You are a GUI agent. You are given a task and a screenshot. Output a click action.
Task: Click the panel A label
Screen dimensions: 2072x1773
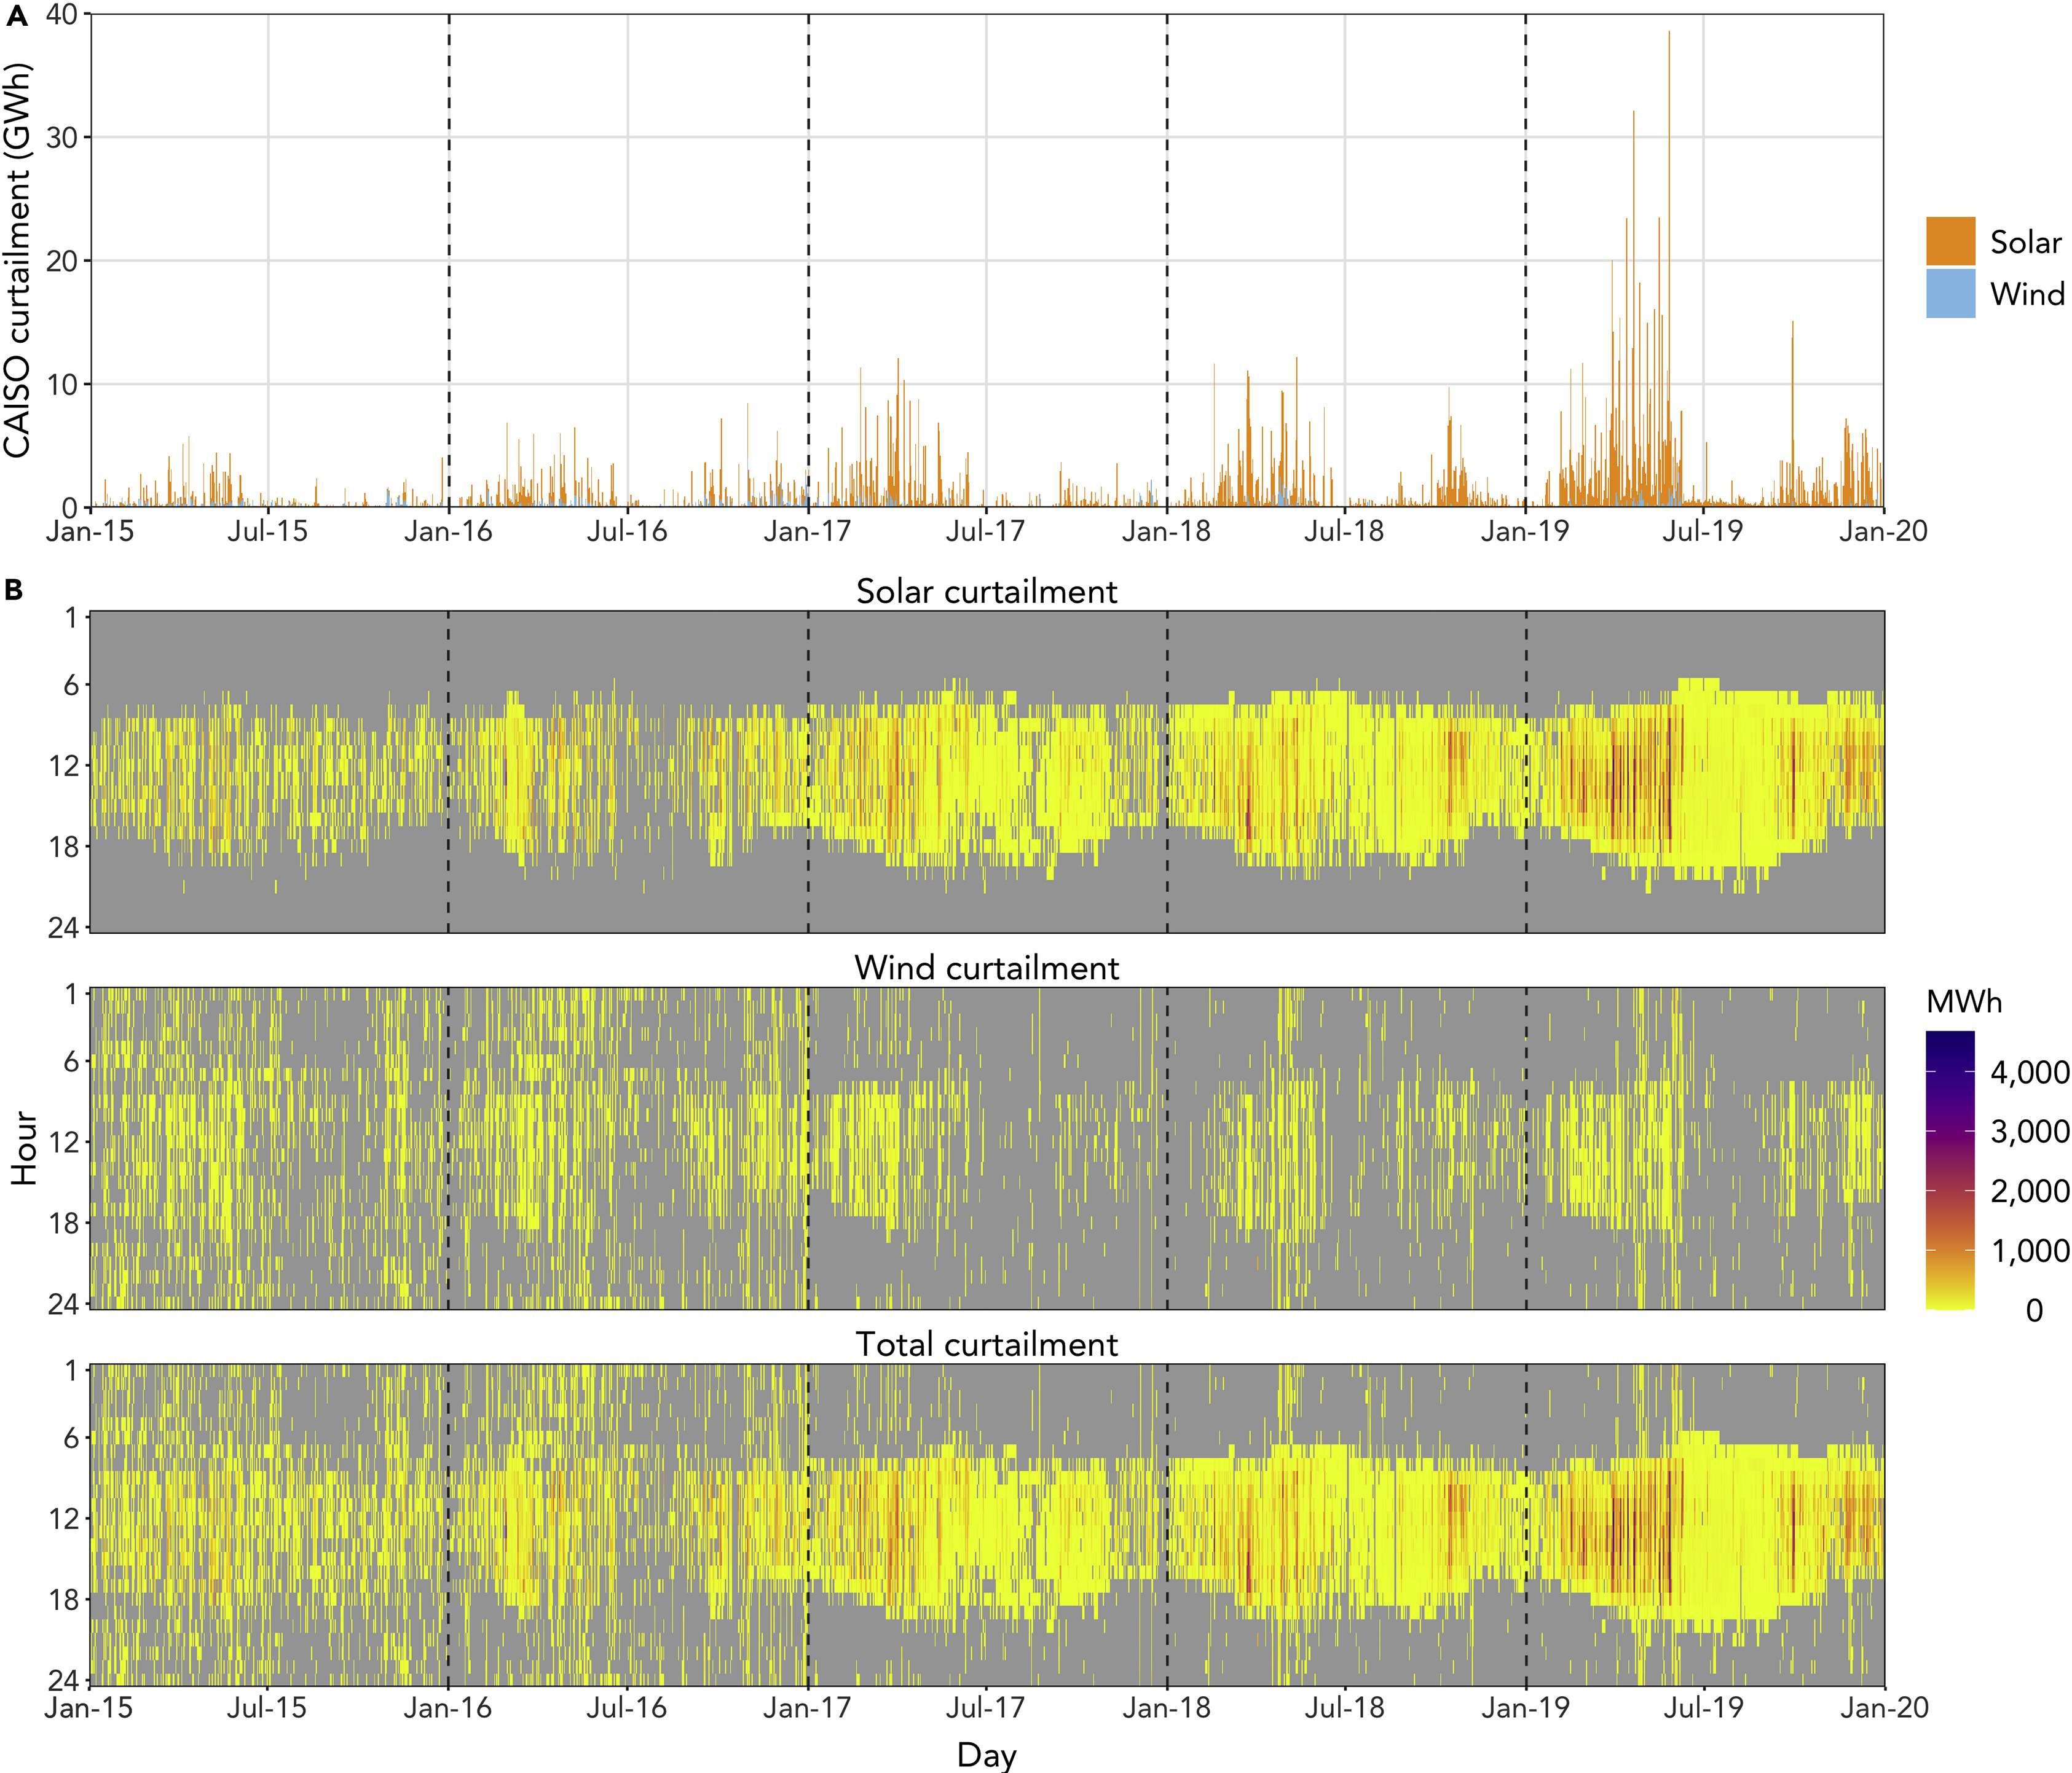click(15, 17)
